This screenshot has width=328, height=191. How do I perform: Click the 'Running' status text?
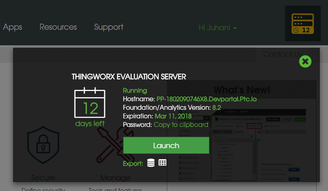(x=135, y=91)
